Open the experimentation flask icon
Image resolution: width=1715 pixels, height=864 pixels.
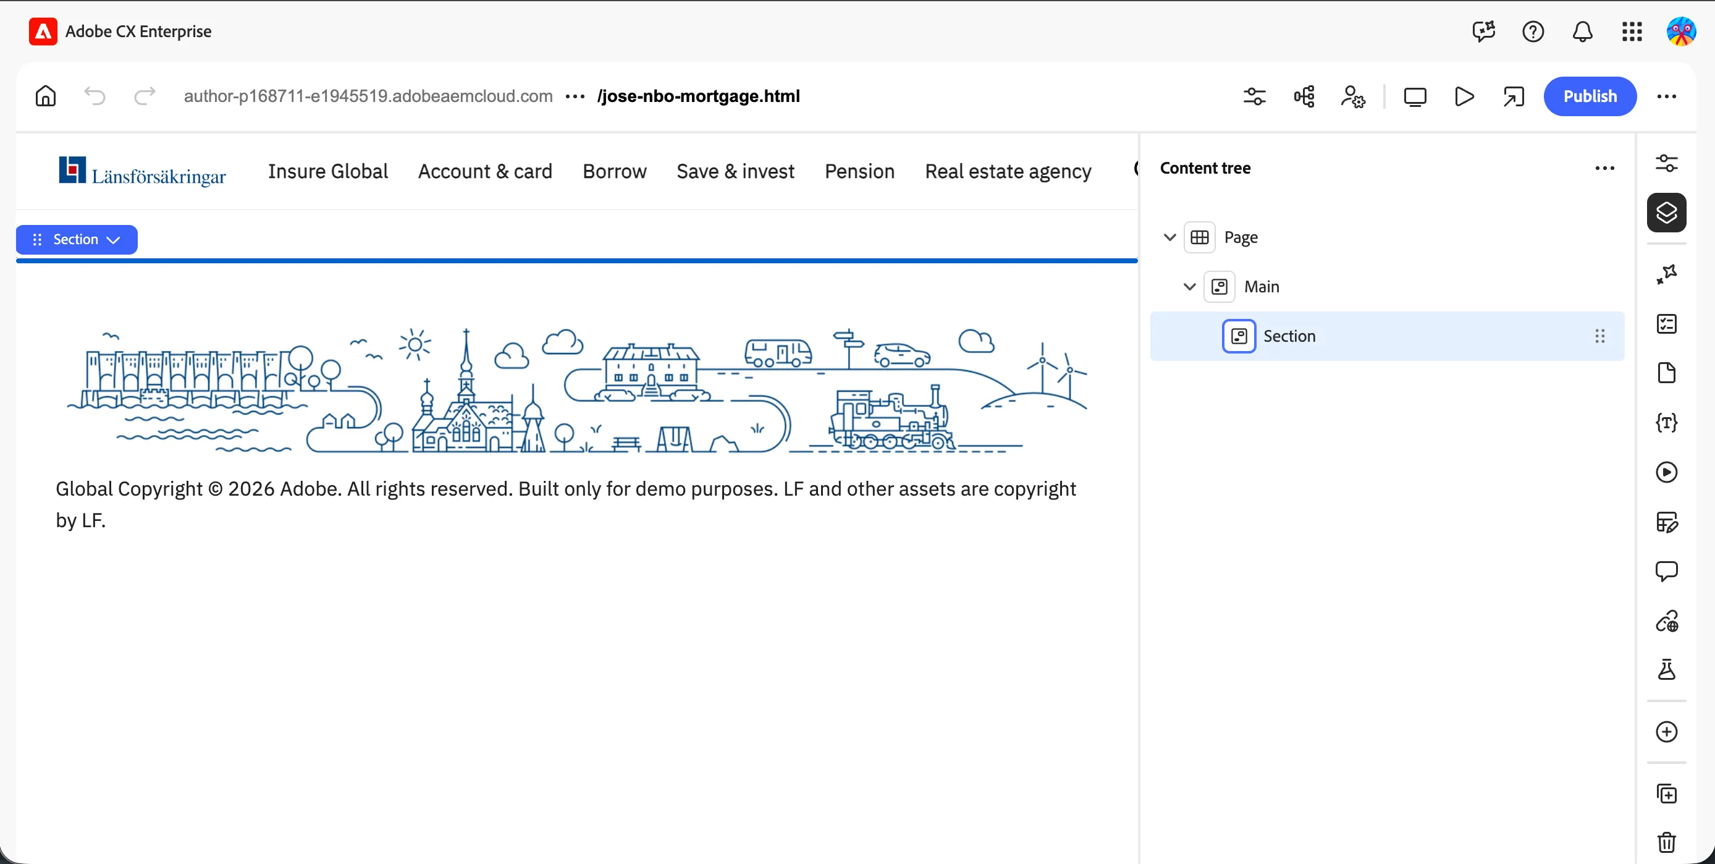1666,669
